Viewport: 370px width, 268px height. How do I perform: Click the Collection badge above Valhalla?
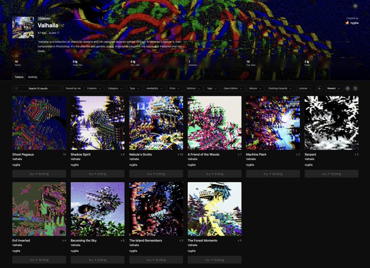(x=45, y=18)
